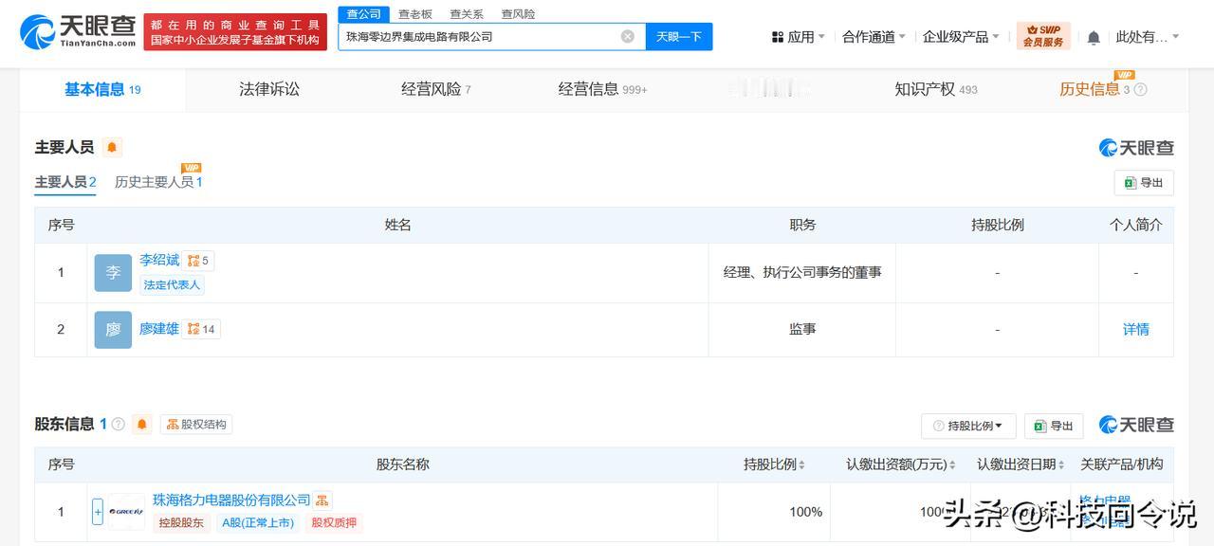This screenshot has height=546, width=1214.
Task: Open 廖建雄's related companies badge showing 14
Action: point(201,329)
